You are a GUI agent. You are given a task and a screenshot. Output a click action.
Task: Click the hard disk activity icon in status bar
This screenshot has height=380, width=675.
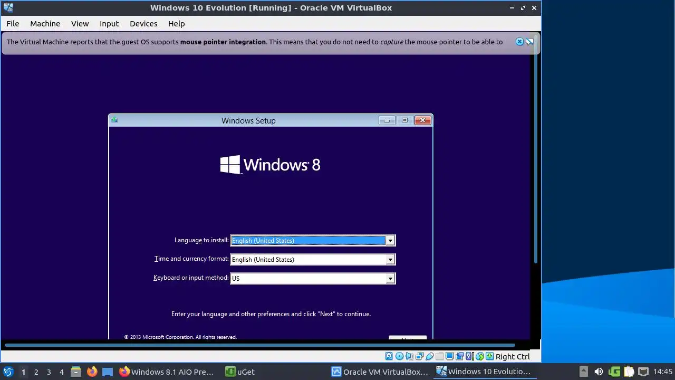pos(389,356)
